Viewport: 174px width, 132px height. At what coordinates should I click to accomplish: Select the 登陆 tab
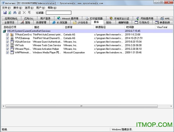click(26, 23)
